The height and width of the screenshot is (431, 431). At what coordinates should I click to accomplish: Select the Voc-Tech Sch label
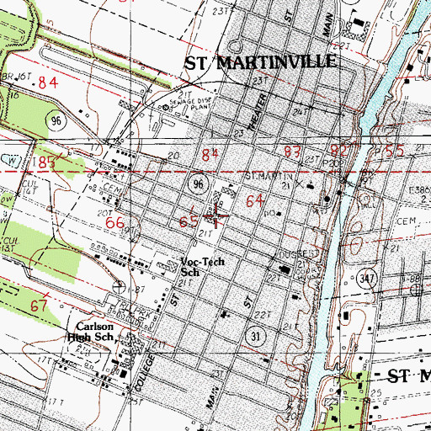(x=202, y=267)
